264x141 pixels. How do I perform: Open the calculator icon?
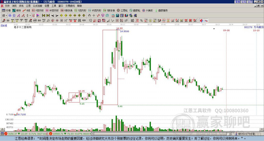pos(118,16)
